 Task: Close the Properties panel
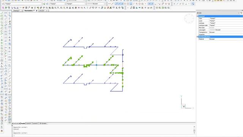(242, 10)
